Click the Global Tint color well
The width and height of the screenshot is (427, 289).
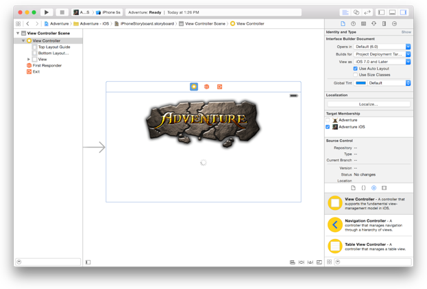click(x=361, y=83)
